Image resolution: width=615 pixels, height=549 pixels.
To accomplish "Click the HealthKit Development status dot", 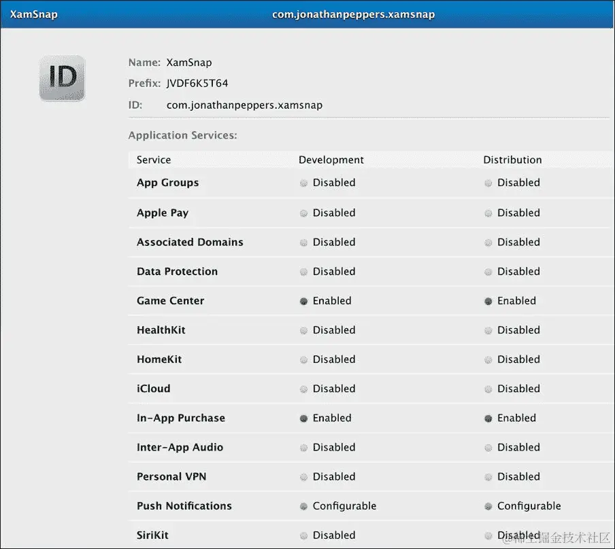I will tap(303, 331).
